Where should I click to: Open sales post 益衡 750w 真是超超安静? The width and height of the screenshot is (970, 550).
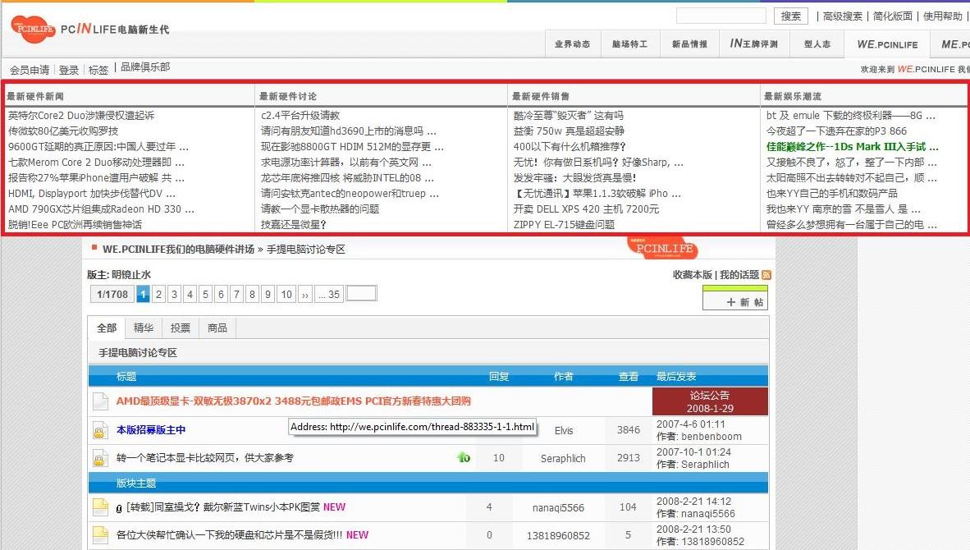[x=569, y=131]
